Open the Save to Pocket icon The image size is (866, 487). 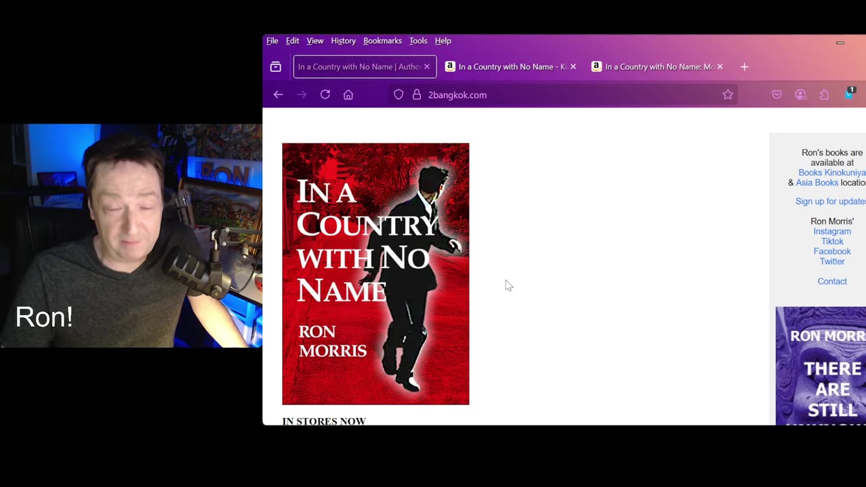(777, 95)
